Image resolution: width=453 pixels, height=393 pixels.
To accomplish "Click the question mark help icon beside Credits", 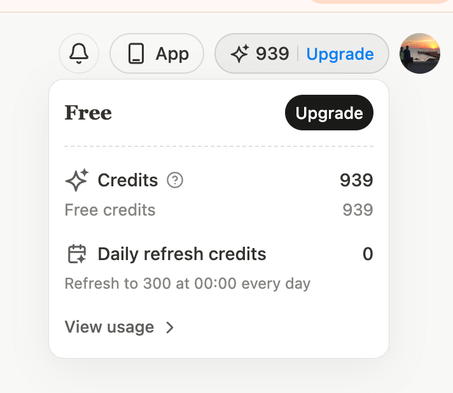I will coord(175,180).
